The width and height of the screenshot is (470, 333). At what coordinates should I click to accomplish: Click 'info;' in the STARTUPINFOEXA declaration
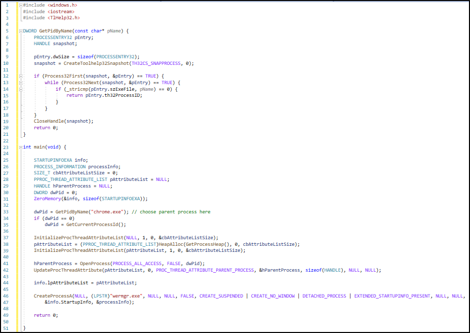[81, 160]
